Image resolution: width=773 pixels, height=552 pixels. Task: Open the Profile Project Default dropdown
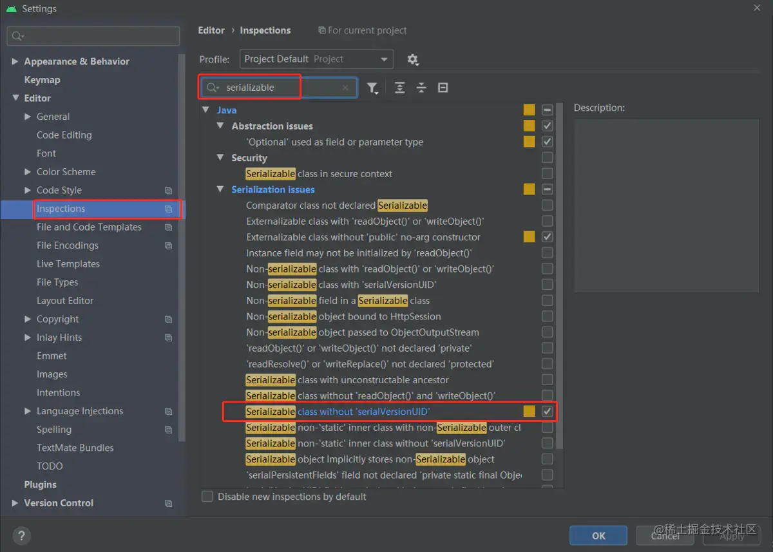316,59
